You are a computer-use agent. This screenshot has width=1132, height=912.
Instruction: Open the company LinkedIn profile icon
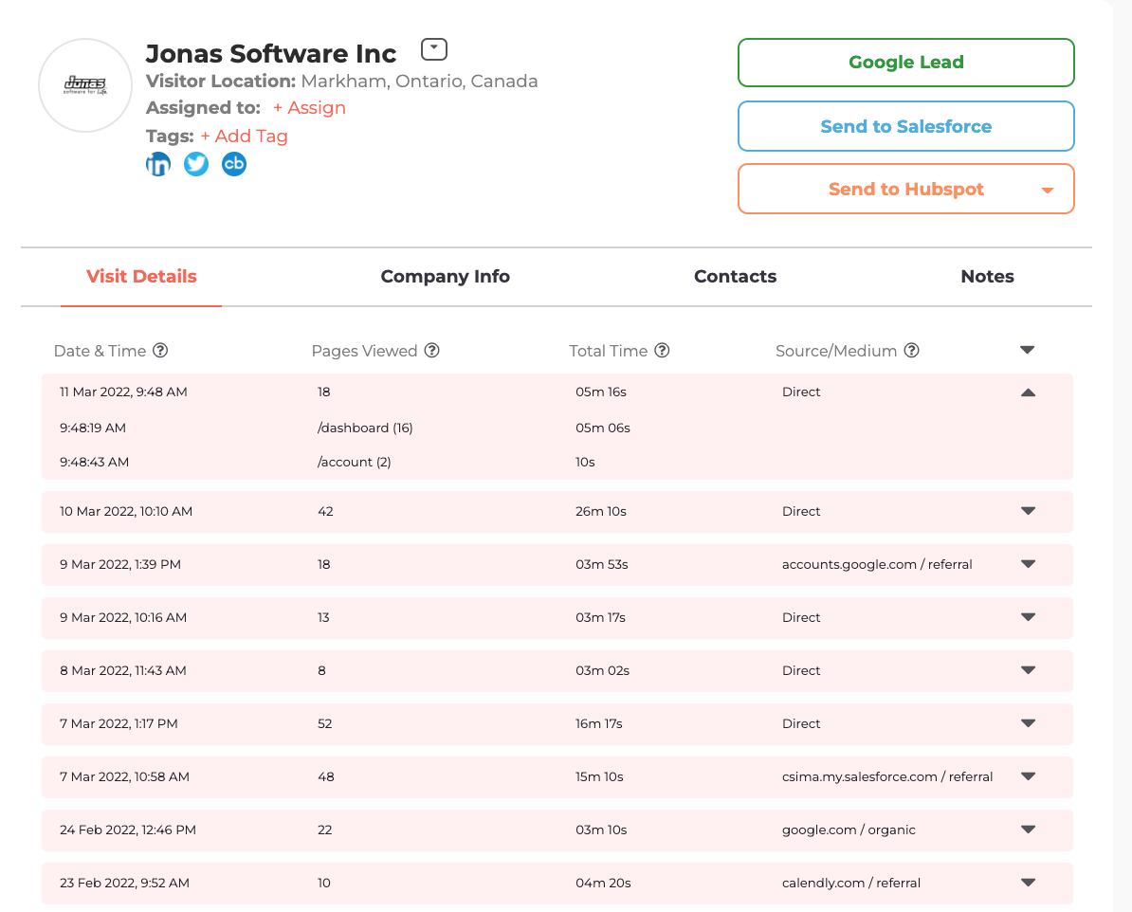(158, 164)
